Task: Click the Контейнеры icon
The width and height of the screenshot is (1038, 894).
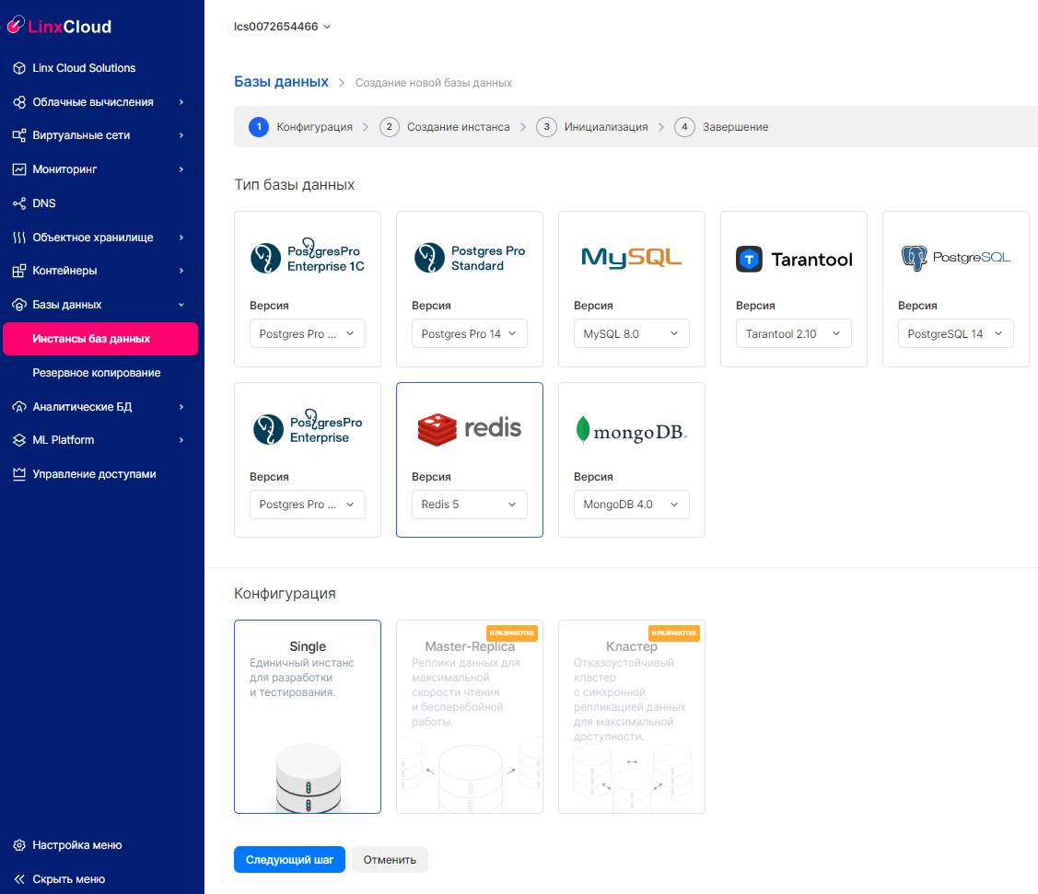Action: click(19, 271)
